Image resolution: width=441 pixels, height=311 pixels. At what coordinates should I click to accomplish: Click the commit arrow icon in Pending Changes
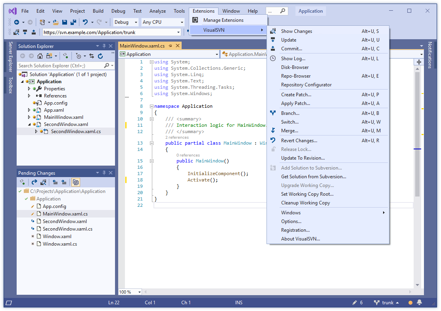tap(35, 182)
